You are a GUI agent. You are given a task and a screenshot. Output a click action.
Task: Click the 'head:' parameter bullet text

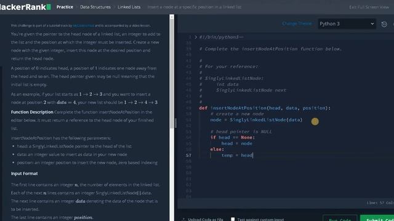click(74, 146)
